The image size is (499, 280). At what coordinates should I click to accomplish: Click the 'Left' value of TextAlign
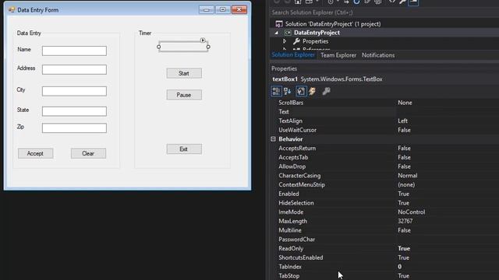[402, 121]
